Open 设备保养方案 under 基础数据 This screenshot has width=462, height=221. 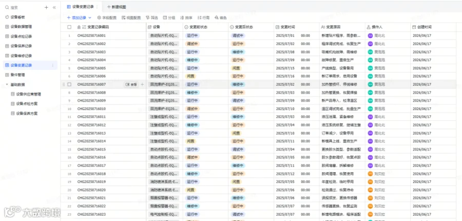(x=27, y=113)
